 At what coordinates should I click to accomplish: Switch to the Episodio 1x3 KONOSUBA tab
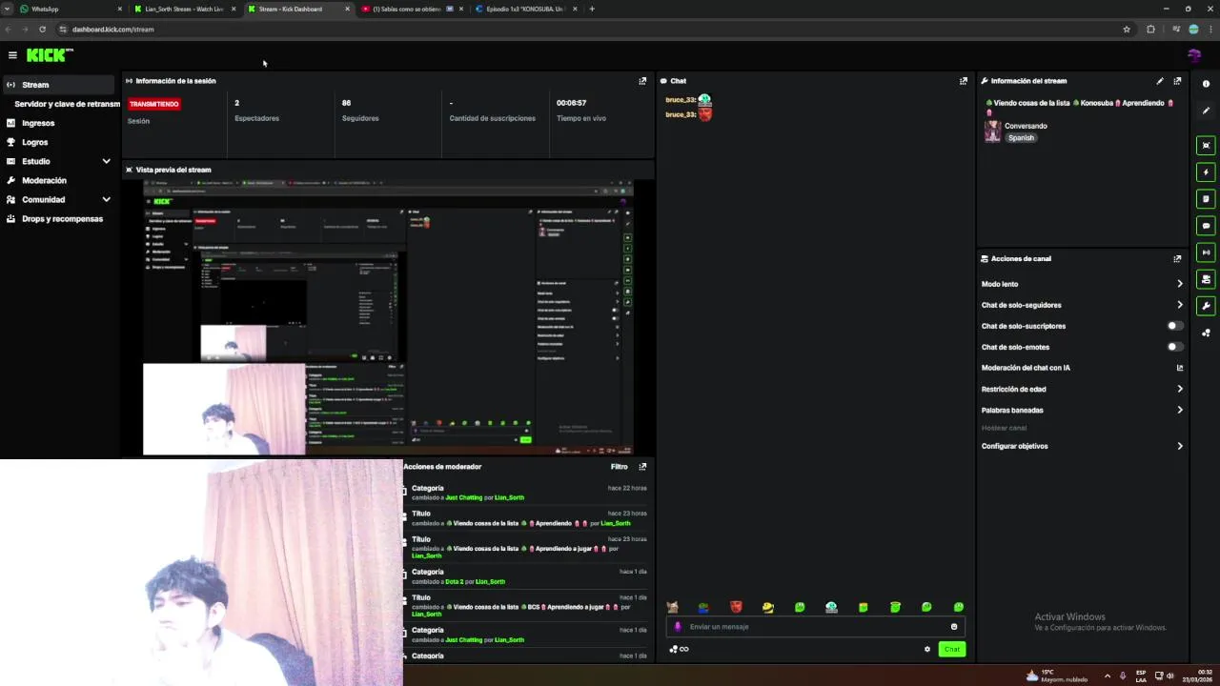click(526, 9)
